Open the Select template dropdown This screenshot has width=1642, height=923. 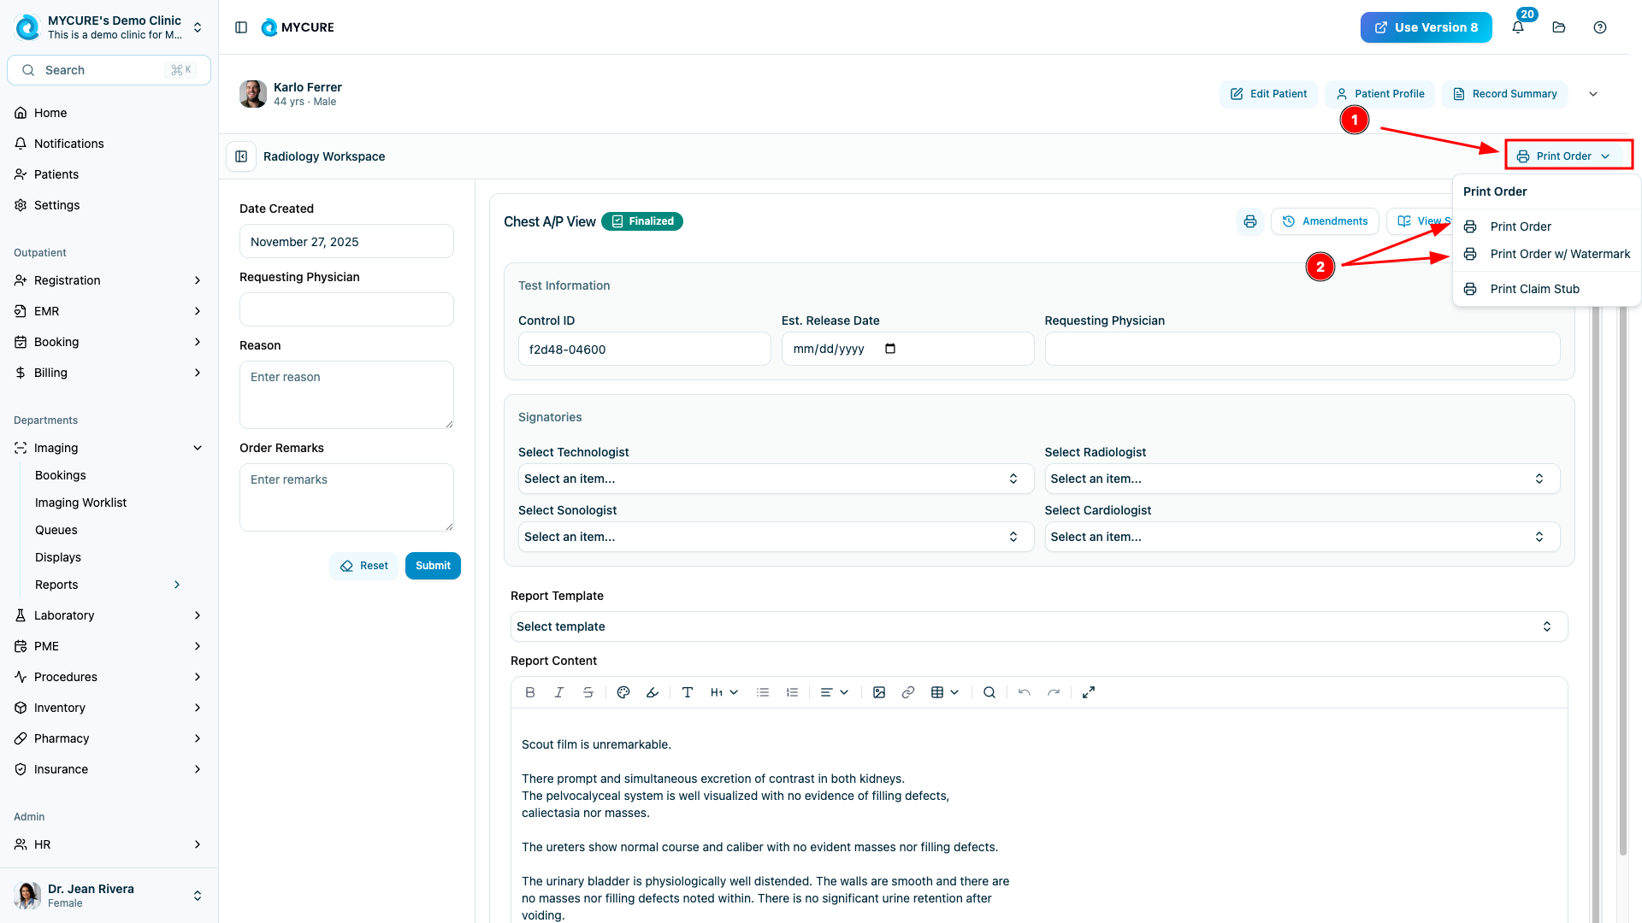1038,626
